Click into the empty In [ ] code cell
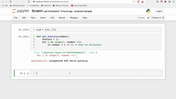176x99 pixels. click(96, 73)
